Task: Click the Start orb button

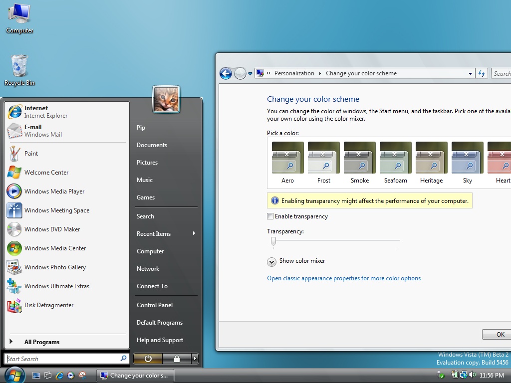Action: point(14,375)
